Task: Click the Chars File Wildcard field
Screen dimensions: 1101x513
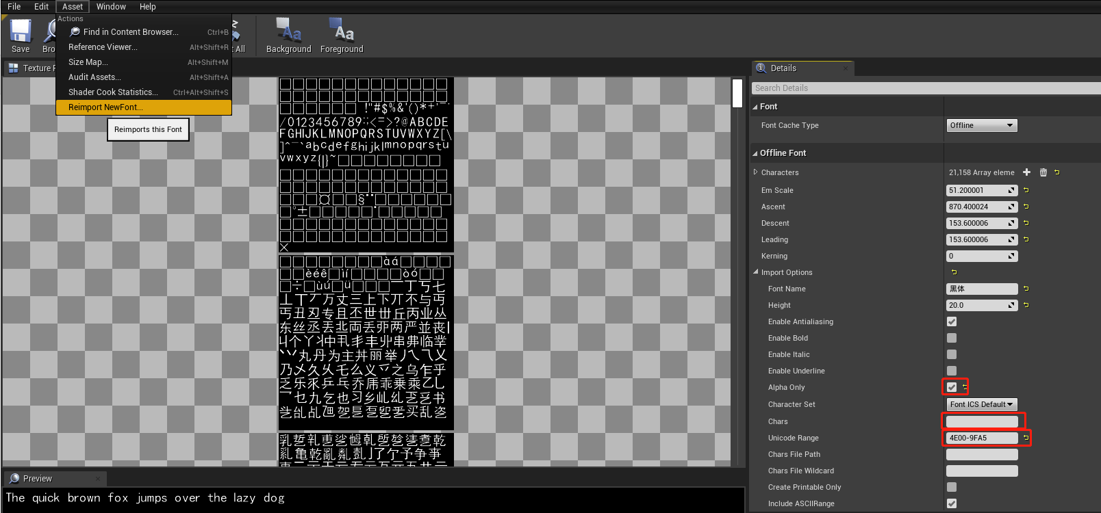Action: pyautogui.click(x=982, y=471)
